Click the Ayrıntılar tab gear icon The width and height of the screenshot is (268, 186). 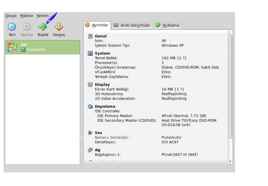pyautogui.click(x=87, y=25)
